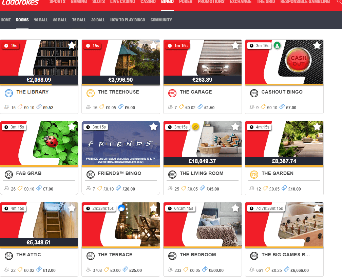This screenshot has height=280, width=342.
Task: Open the Community section
Action: pyautogui.click(x=161, y=20)
